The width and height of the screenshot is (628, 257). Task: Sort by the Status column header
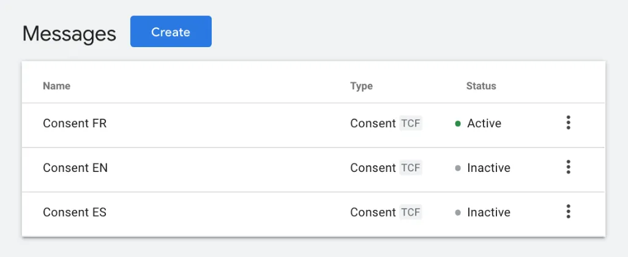(481, 86)
